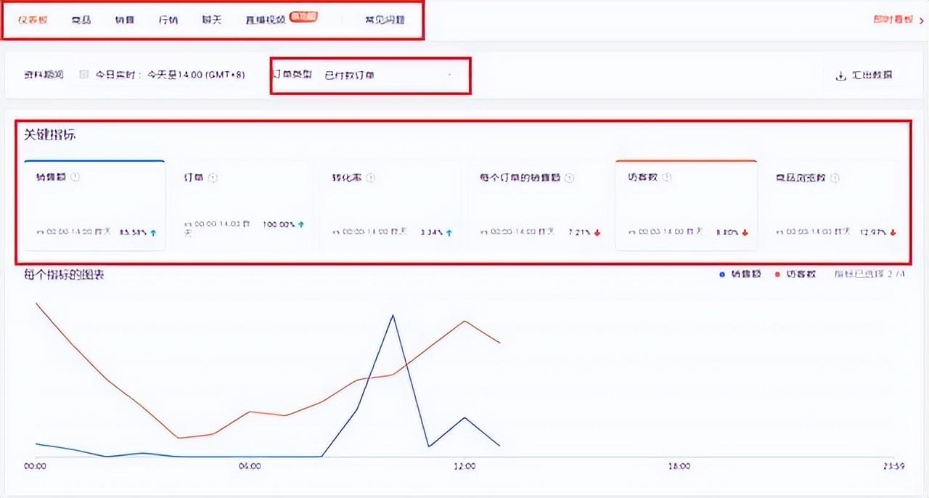This screenshot has width=929, height=498.
Task: Click the 23:59 axis label
Action: click(x=893, y=466)
